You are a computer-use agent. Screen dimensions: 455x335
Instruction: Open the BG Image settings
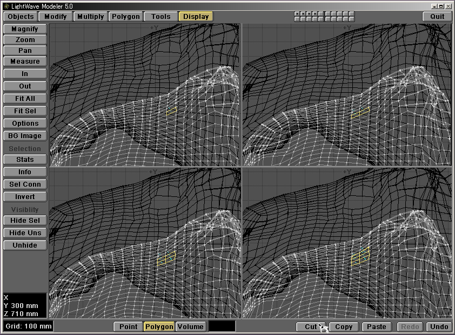pos(24,136)
